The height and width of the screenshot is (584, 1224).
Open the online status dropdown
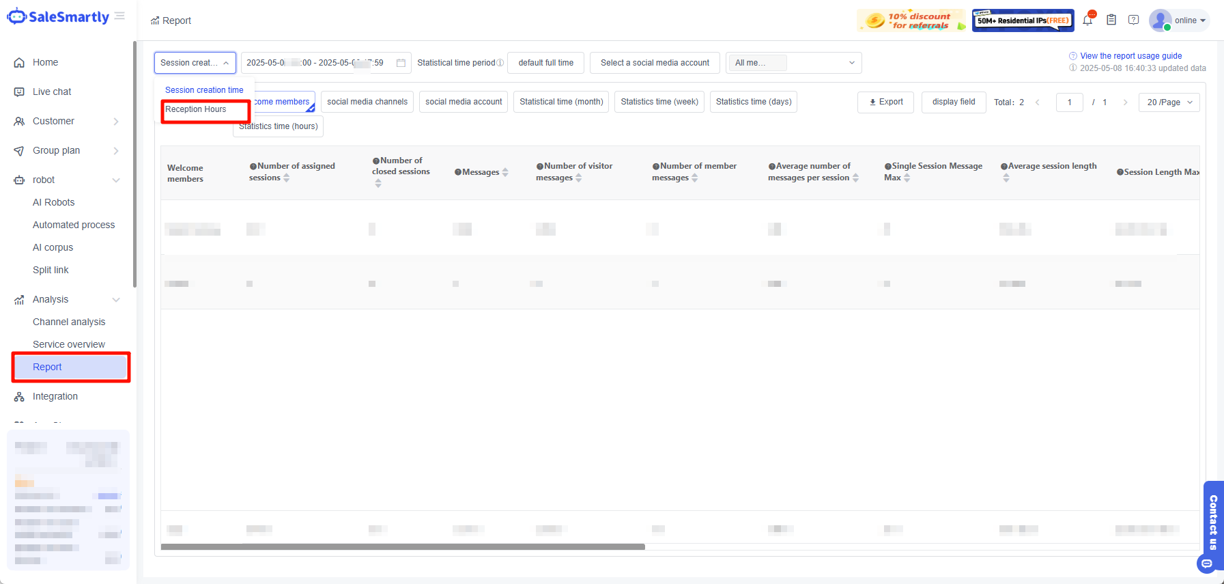(x=1189, y=20)
